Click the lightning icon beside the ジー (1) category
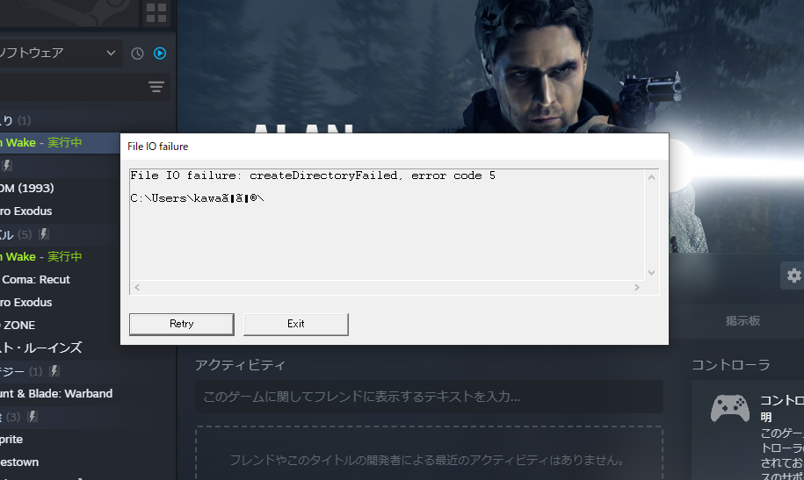This screenshot has height=480, width=804. click(54, 371)
